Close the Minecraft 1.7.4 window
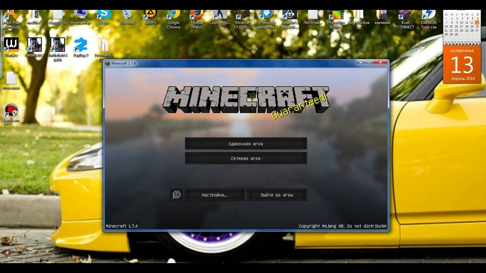This screenshot has width=486, height=273. (380, 62)
